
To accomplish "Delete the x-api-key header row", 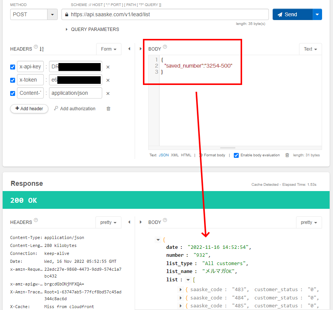I will 108,67.
